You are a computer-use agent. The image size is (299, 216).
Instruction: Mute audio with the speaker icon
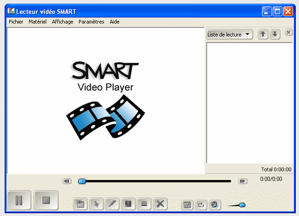coord(215,205)
